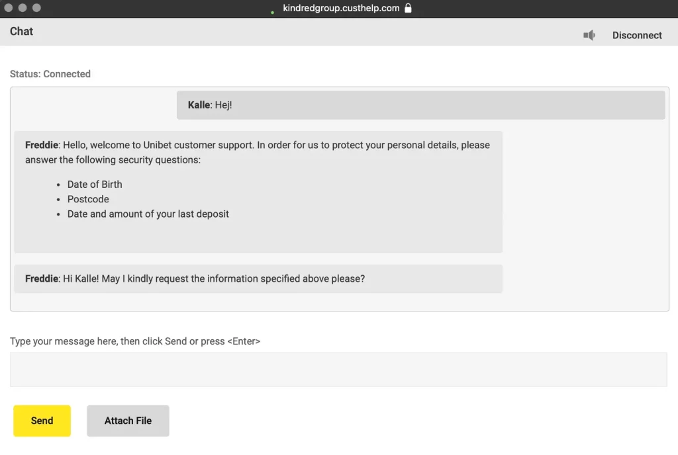This screenshot has width=678, height=455.
Task: Click the Status: Connected label
Action: click(50, 74)
